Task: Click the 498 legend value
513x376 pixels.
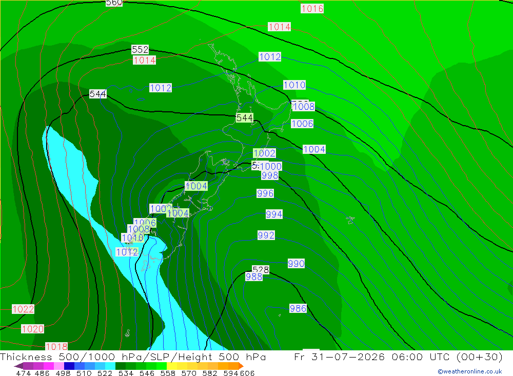Action: (63, 373)
